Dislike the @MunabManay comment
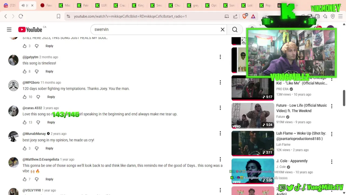 click(x=37, y=148)
